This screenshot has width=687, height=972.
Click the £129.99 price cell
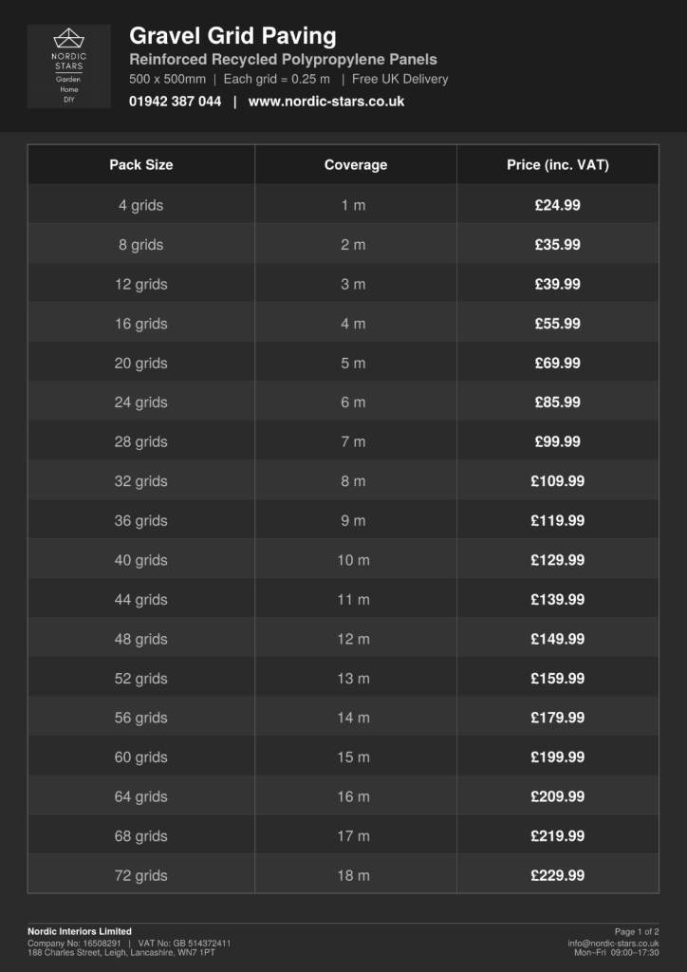558,560
